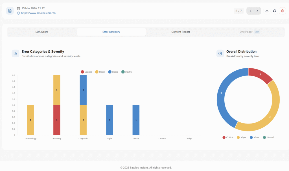Select the One Pager tab
The image size is (289, 171).
(x=246, y=32)
